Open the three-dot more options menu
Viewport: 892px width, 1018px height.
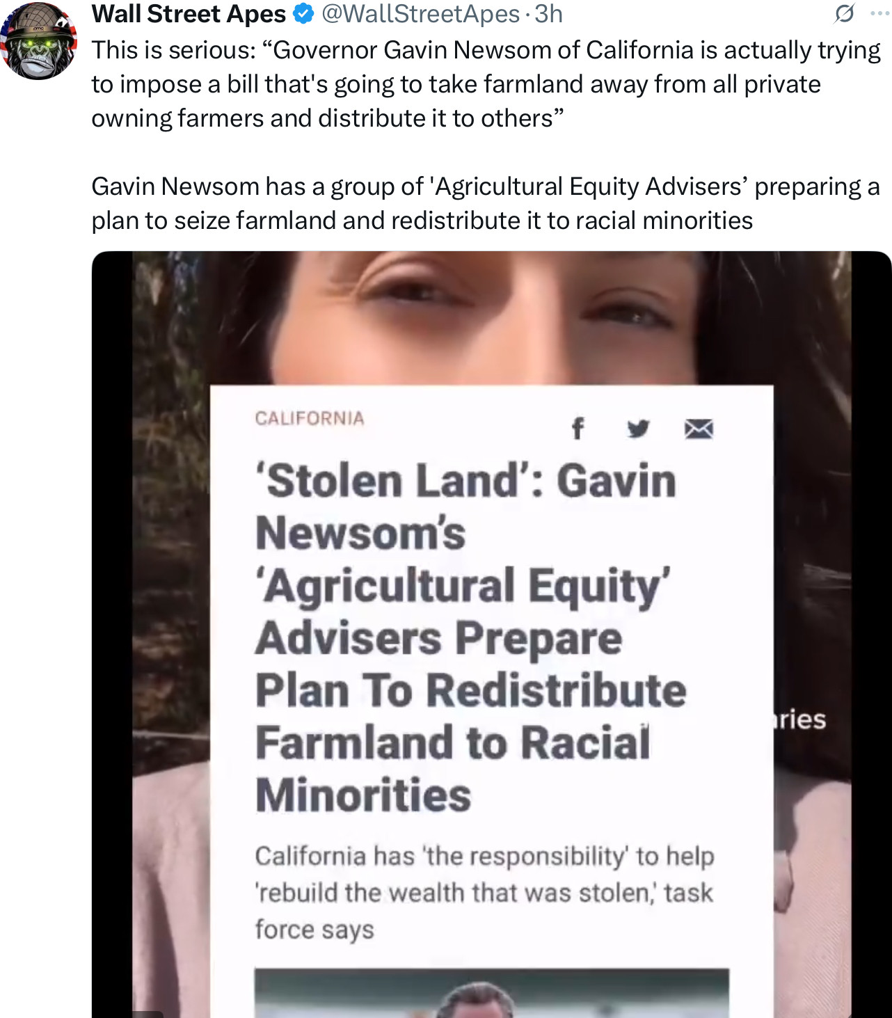click(879, 13)
